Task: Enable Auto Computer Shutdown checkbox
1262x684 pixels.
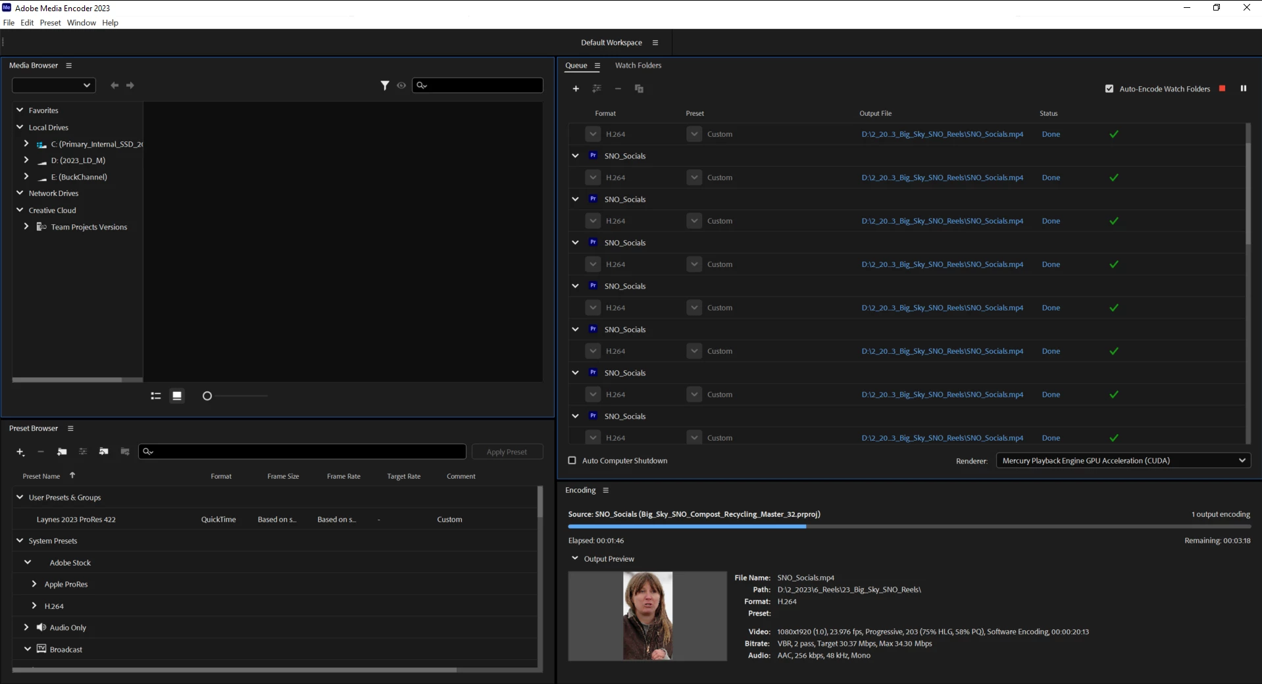Action: coord(572,461)
